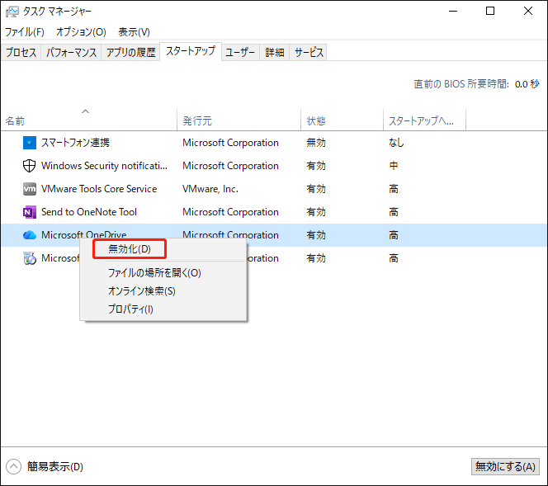The width and height of the screenshot is (548, 486).
Task: Click the スマートフォン連携 app icon
Action: tap(30, 143)
